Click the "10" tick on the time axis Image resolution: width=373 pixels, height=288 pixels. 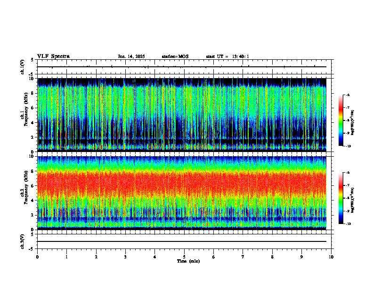pyautogui.click(x=331, y=257)
